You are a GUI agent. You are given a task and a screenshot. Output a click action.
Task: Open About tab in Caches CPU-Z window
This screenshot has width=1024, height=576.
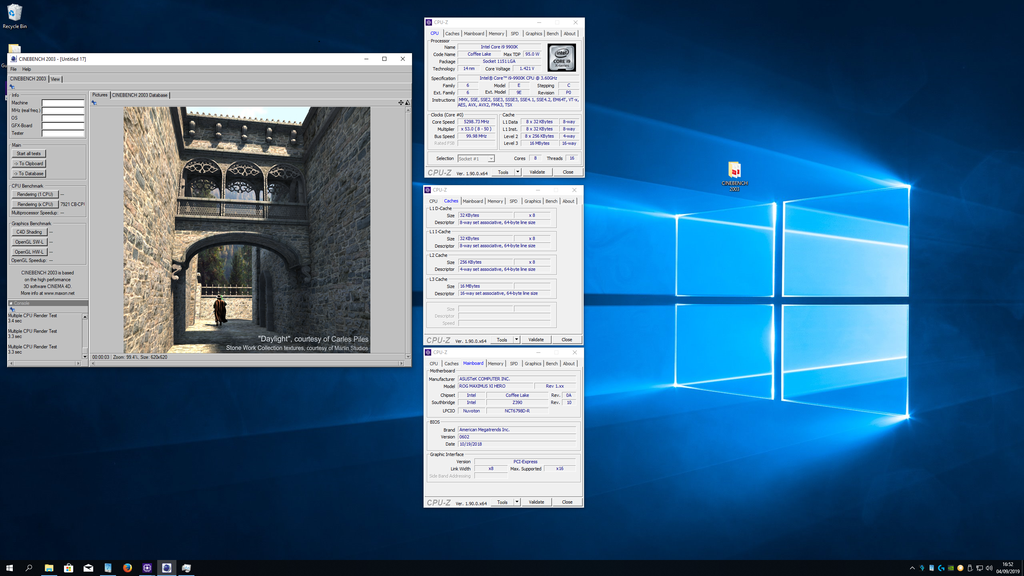pos(568,201)
